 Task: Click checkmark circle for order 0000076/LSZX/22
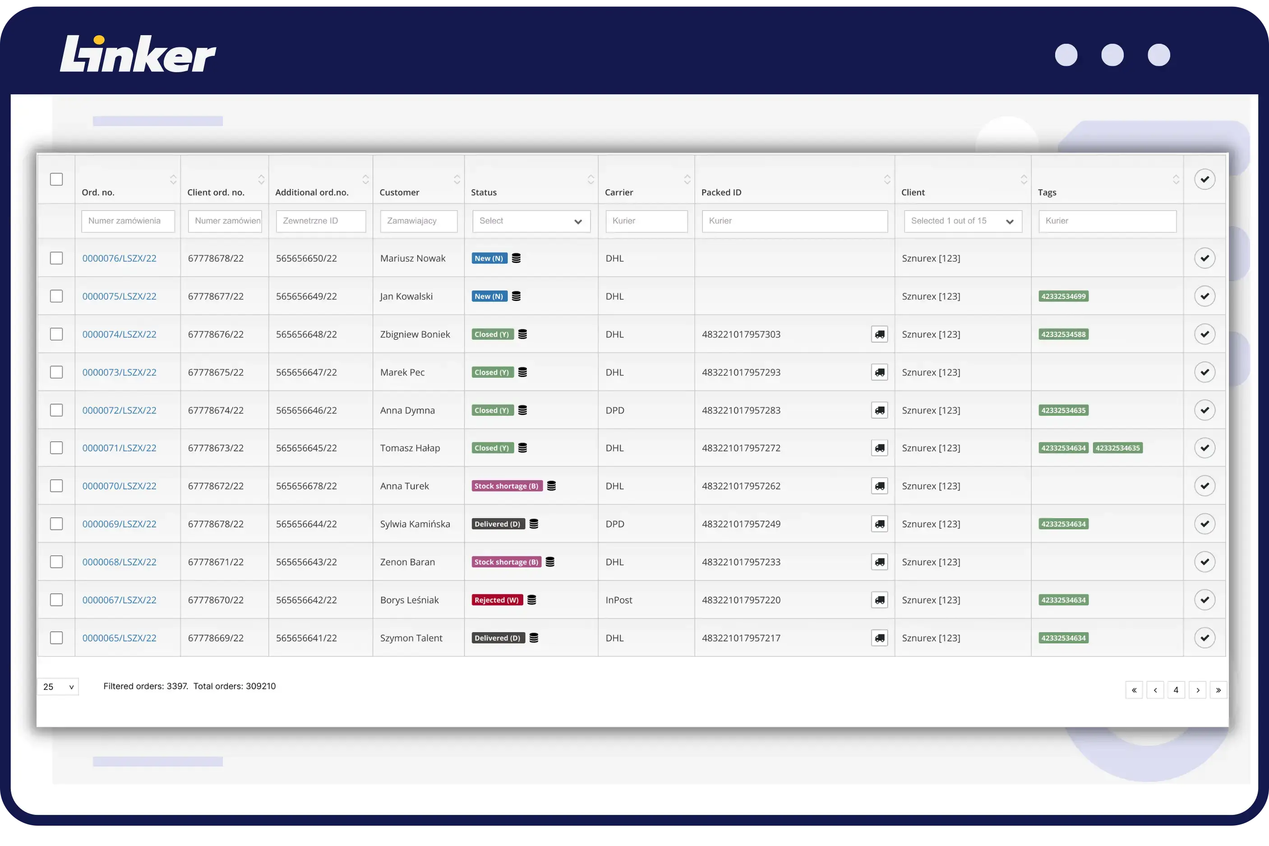click(1204, 259)
